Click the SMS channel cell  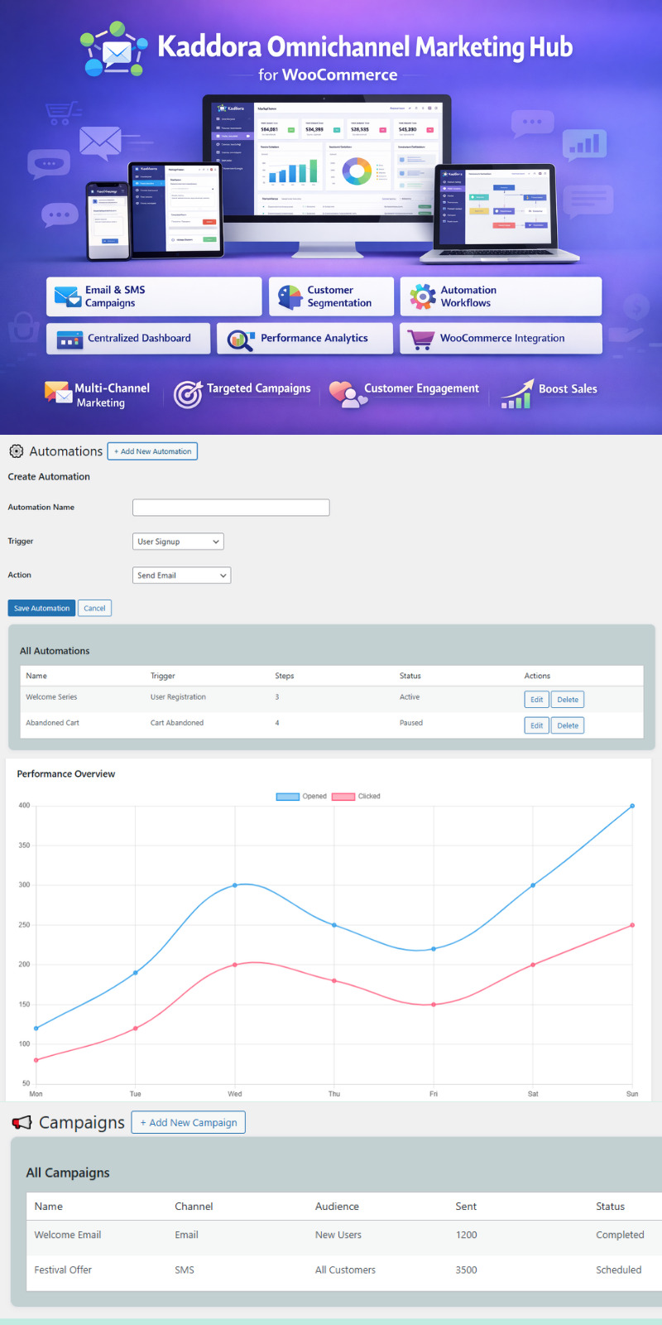pos(185,1270)
